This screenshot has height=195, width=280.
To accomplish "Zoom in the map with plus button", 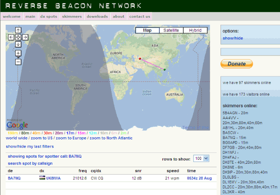I will coord(18,53).
